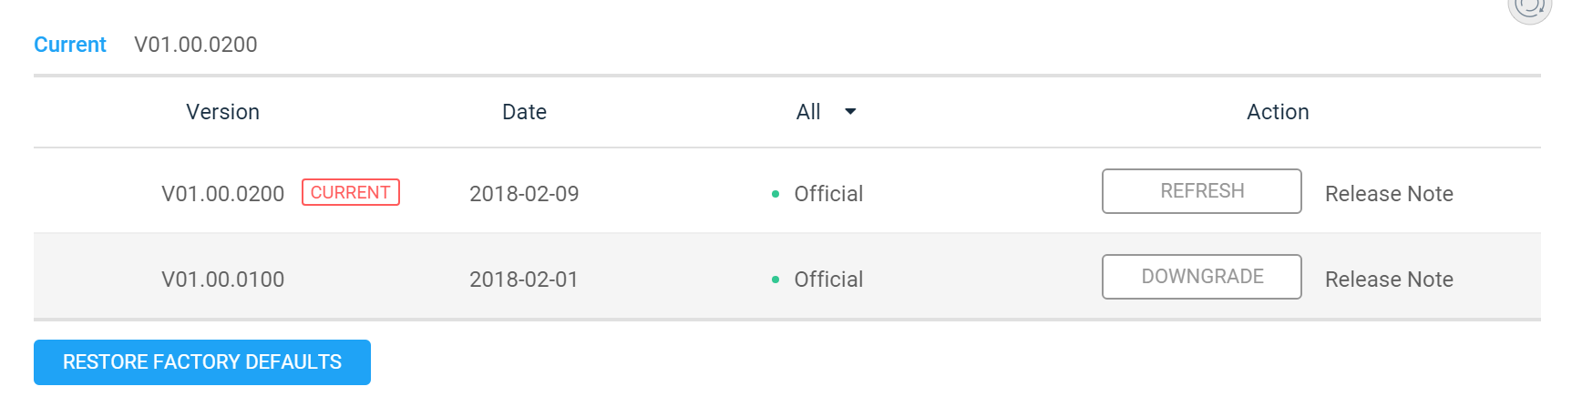Click the red CURRENT badge
Image resolution: width=1572 pixels, height=407 pixels.
[x=351, y=192]
